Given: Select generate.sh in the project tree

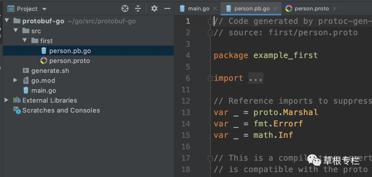Looking at the screenshot, I should click(x=50, y=71).
